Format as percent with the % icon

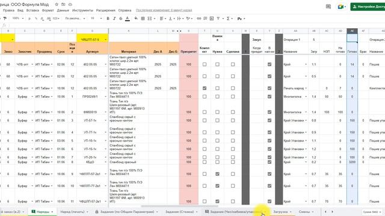tap(36, 19)
